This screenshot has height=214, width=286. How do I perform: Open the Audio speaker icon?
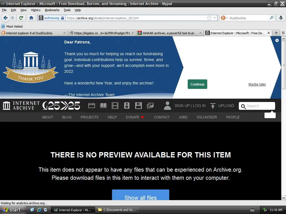127,106
